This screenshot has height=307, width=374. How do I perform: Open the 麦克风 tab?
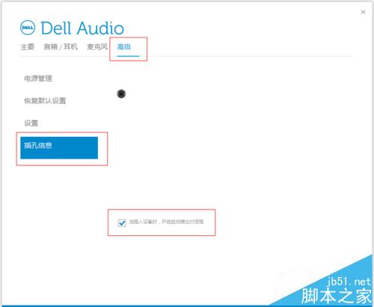click(x=97, y=46)
